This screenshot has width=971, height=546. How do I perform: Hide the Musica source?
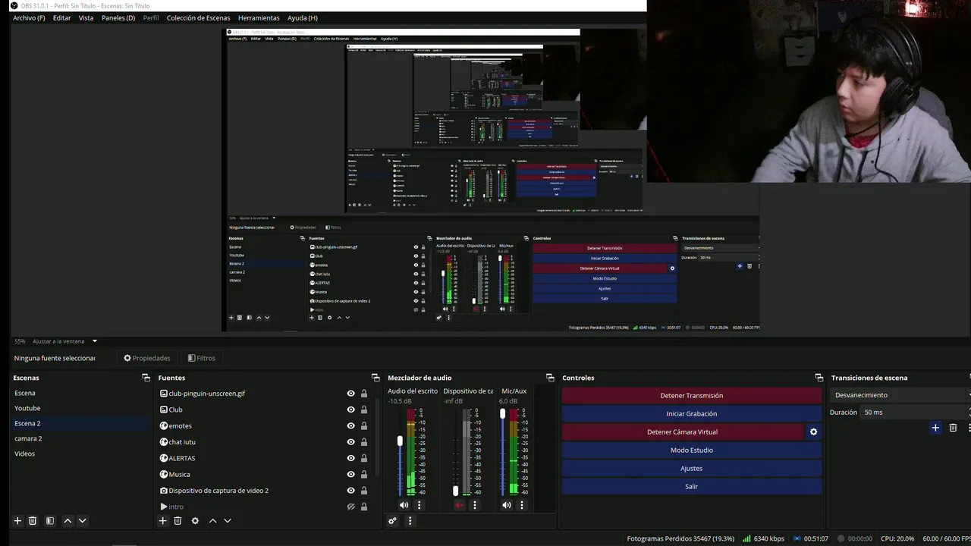[350, 474]
